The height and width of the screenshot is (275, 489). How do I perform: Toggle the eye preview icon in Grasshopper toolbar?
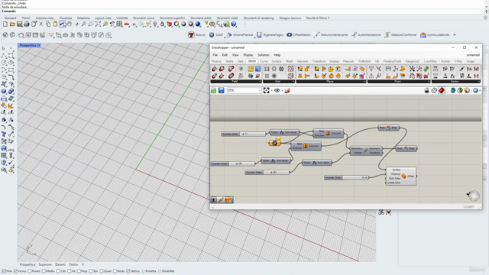pyautogui.click(x=277, y=90)
